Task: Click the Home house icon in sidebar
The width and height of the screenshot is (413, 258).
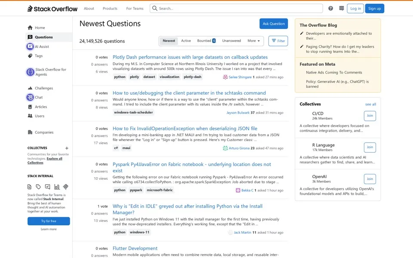Action: click(x=30, y=28)
